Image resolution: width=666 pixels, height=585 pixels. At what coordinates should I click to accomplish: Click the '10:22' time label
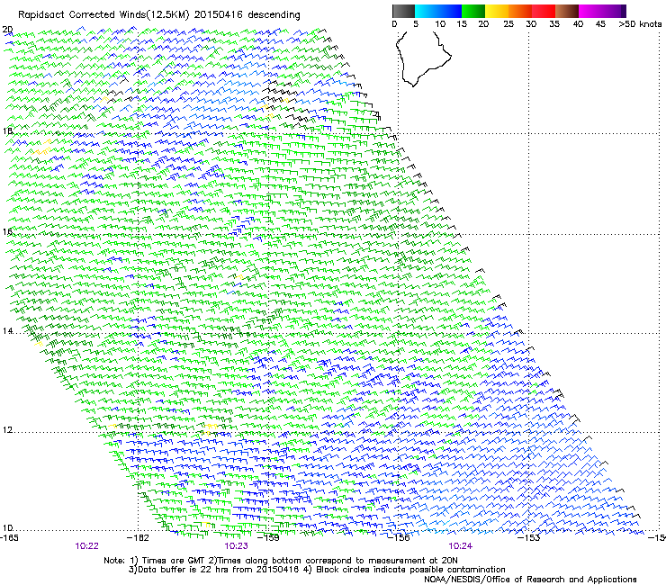(86, 546)
